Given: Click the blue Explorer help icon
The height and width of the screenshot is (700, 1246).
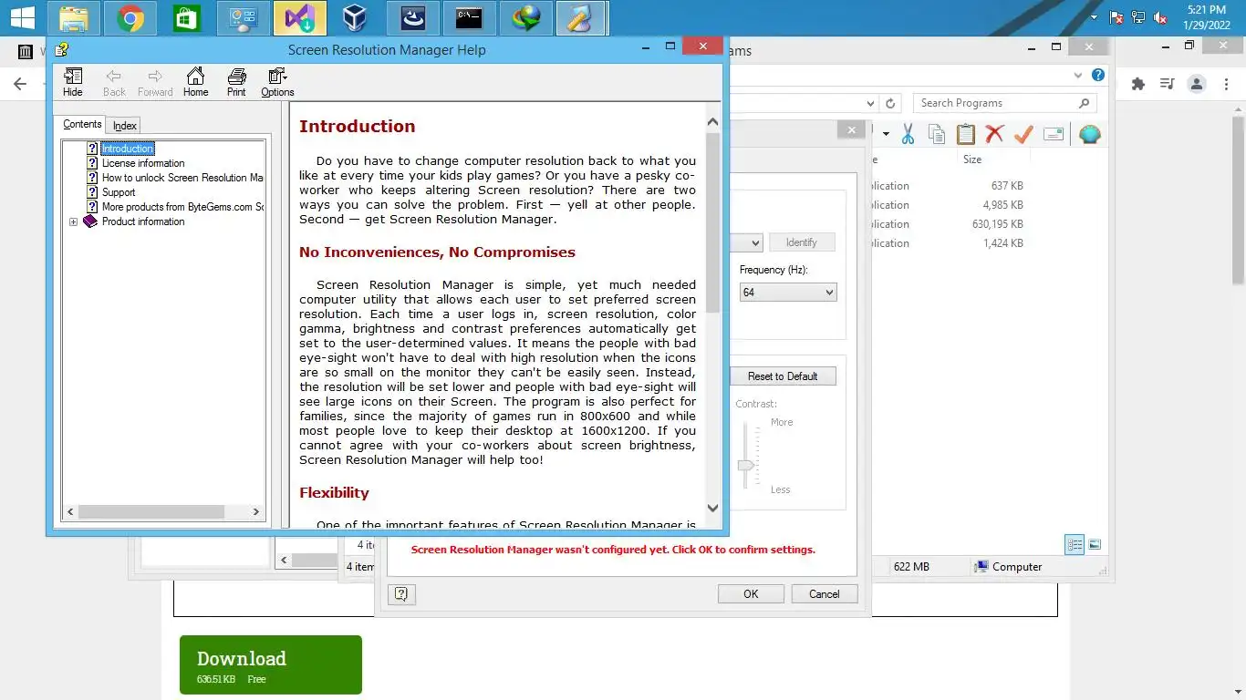Looking at the screenshot, I should pyautogui.click(x=1098, y=76).
